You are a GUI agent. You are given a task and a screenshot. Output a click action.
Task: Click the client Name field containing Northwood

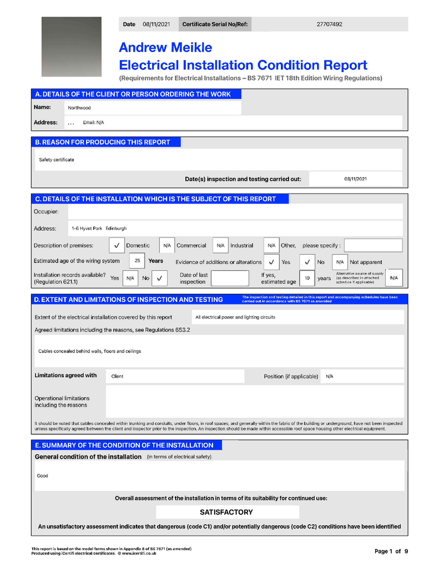pos(153,108)
